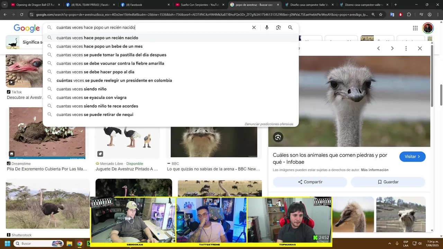Screen dimensions: 443x249
Task: Open Infobae article title link
Action: tap(330, 159)
